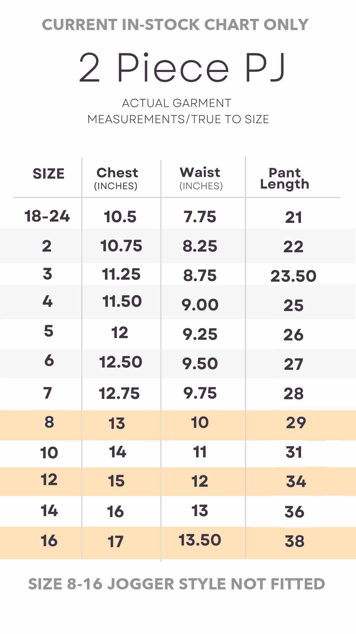Click the size 18-24 row label
Image resolution: width=356 pixels, height=634 pixels.
click(x=47, y=216)
